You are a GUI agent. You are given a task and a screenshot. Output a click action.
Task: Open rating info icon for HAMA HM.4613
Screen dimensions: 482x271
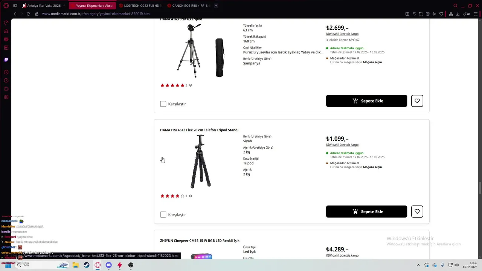pyautogui.click(x=190, y=196)
